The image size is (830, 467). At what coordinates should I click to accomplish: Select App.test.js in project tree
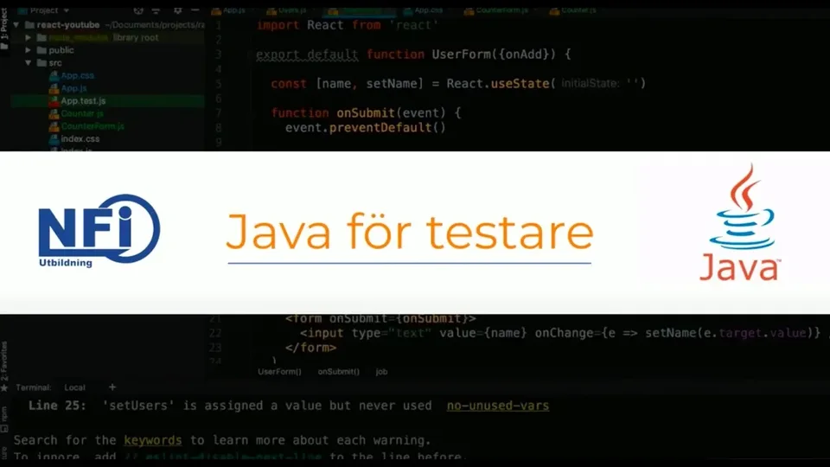(83, 100)
